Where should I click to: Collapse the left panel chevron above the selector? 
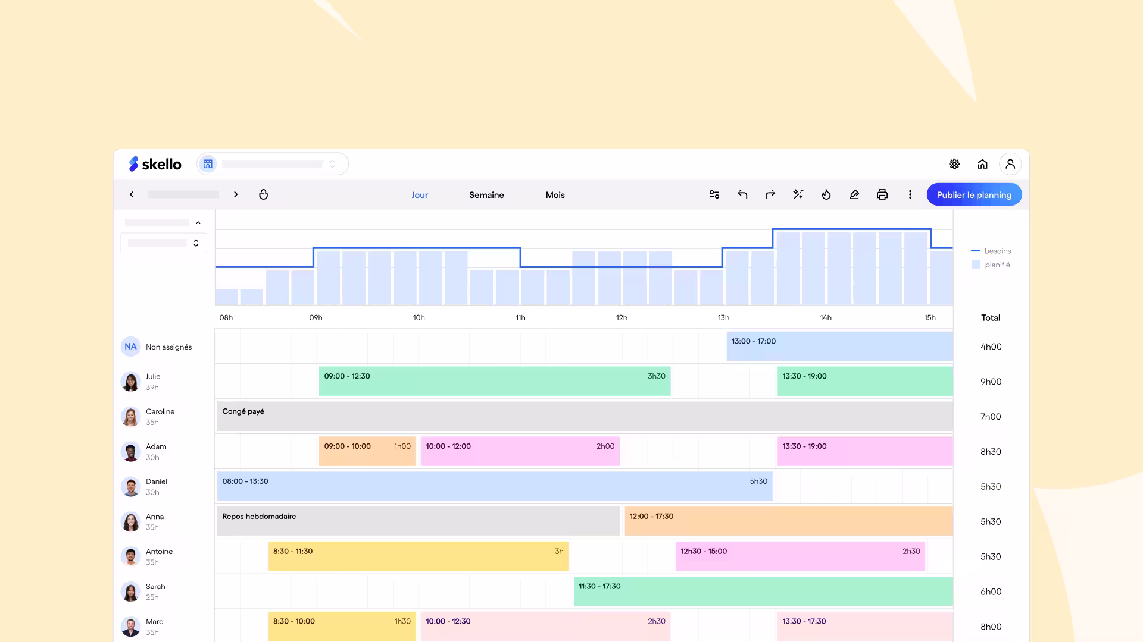pos(198,222)
